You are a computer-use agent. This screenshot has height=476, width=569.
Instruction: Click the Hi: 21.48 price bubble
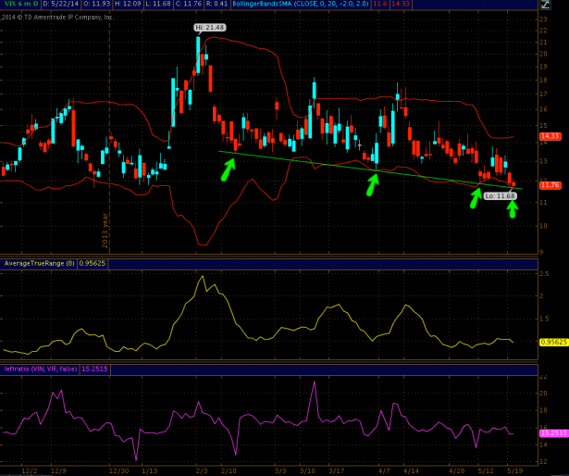tap(209, 29)
